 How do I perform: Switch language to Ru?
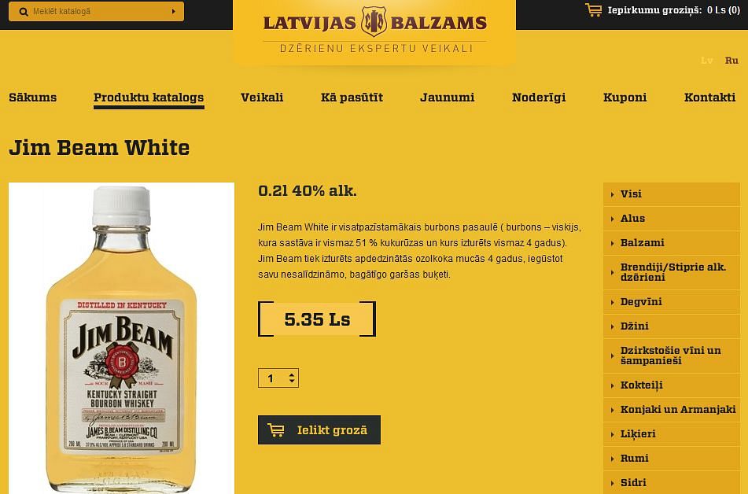(731, 60)
